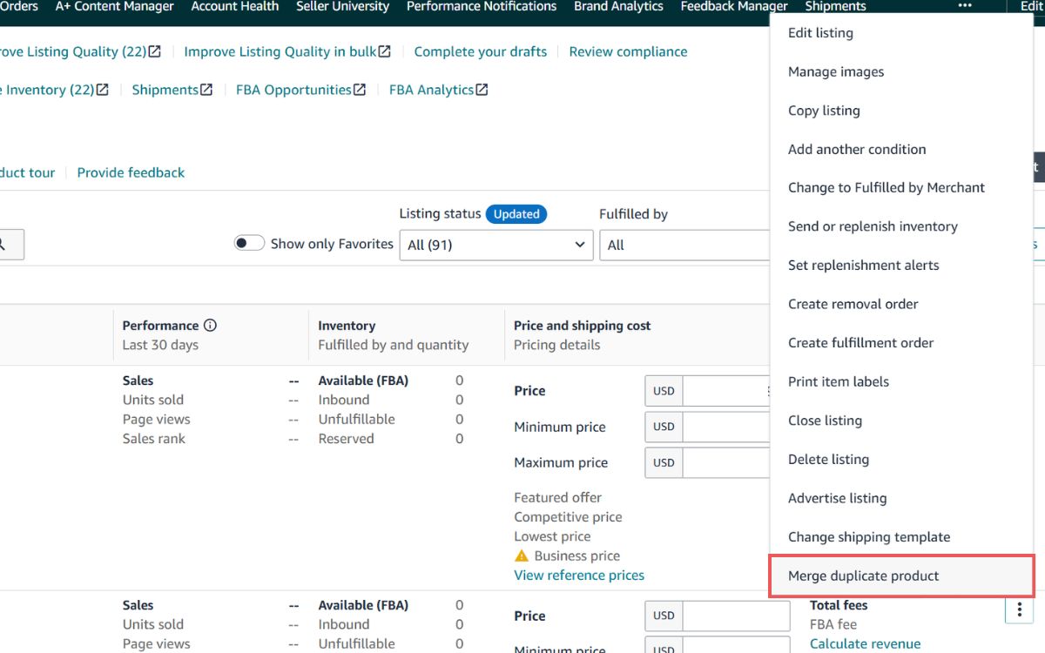Image resolution: width=1045 pixels, height=653 pixels.
Task: Click second row's Price USD input field
Action: pyautogui.click(x=736, y=616)
